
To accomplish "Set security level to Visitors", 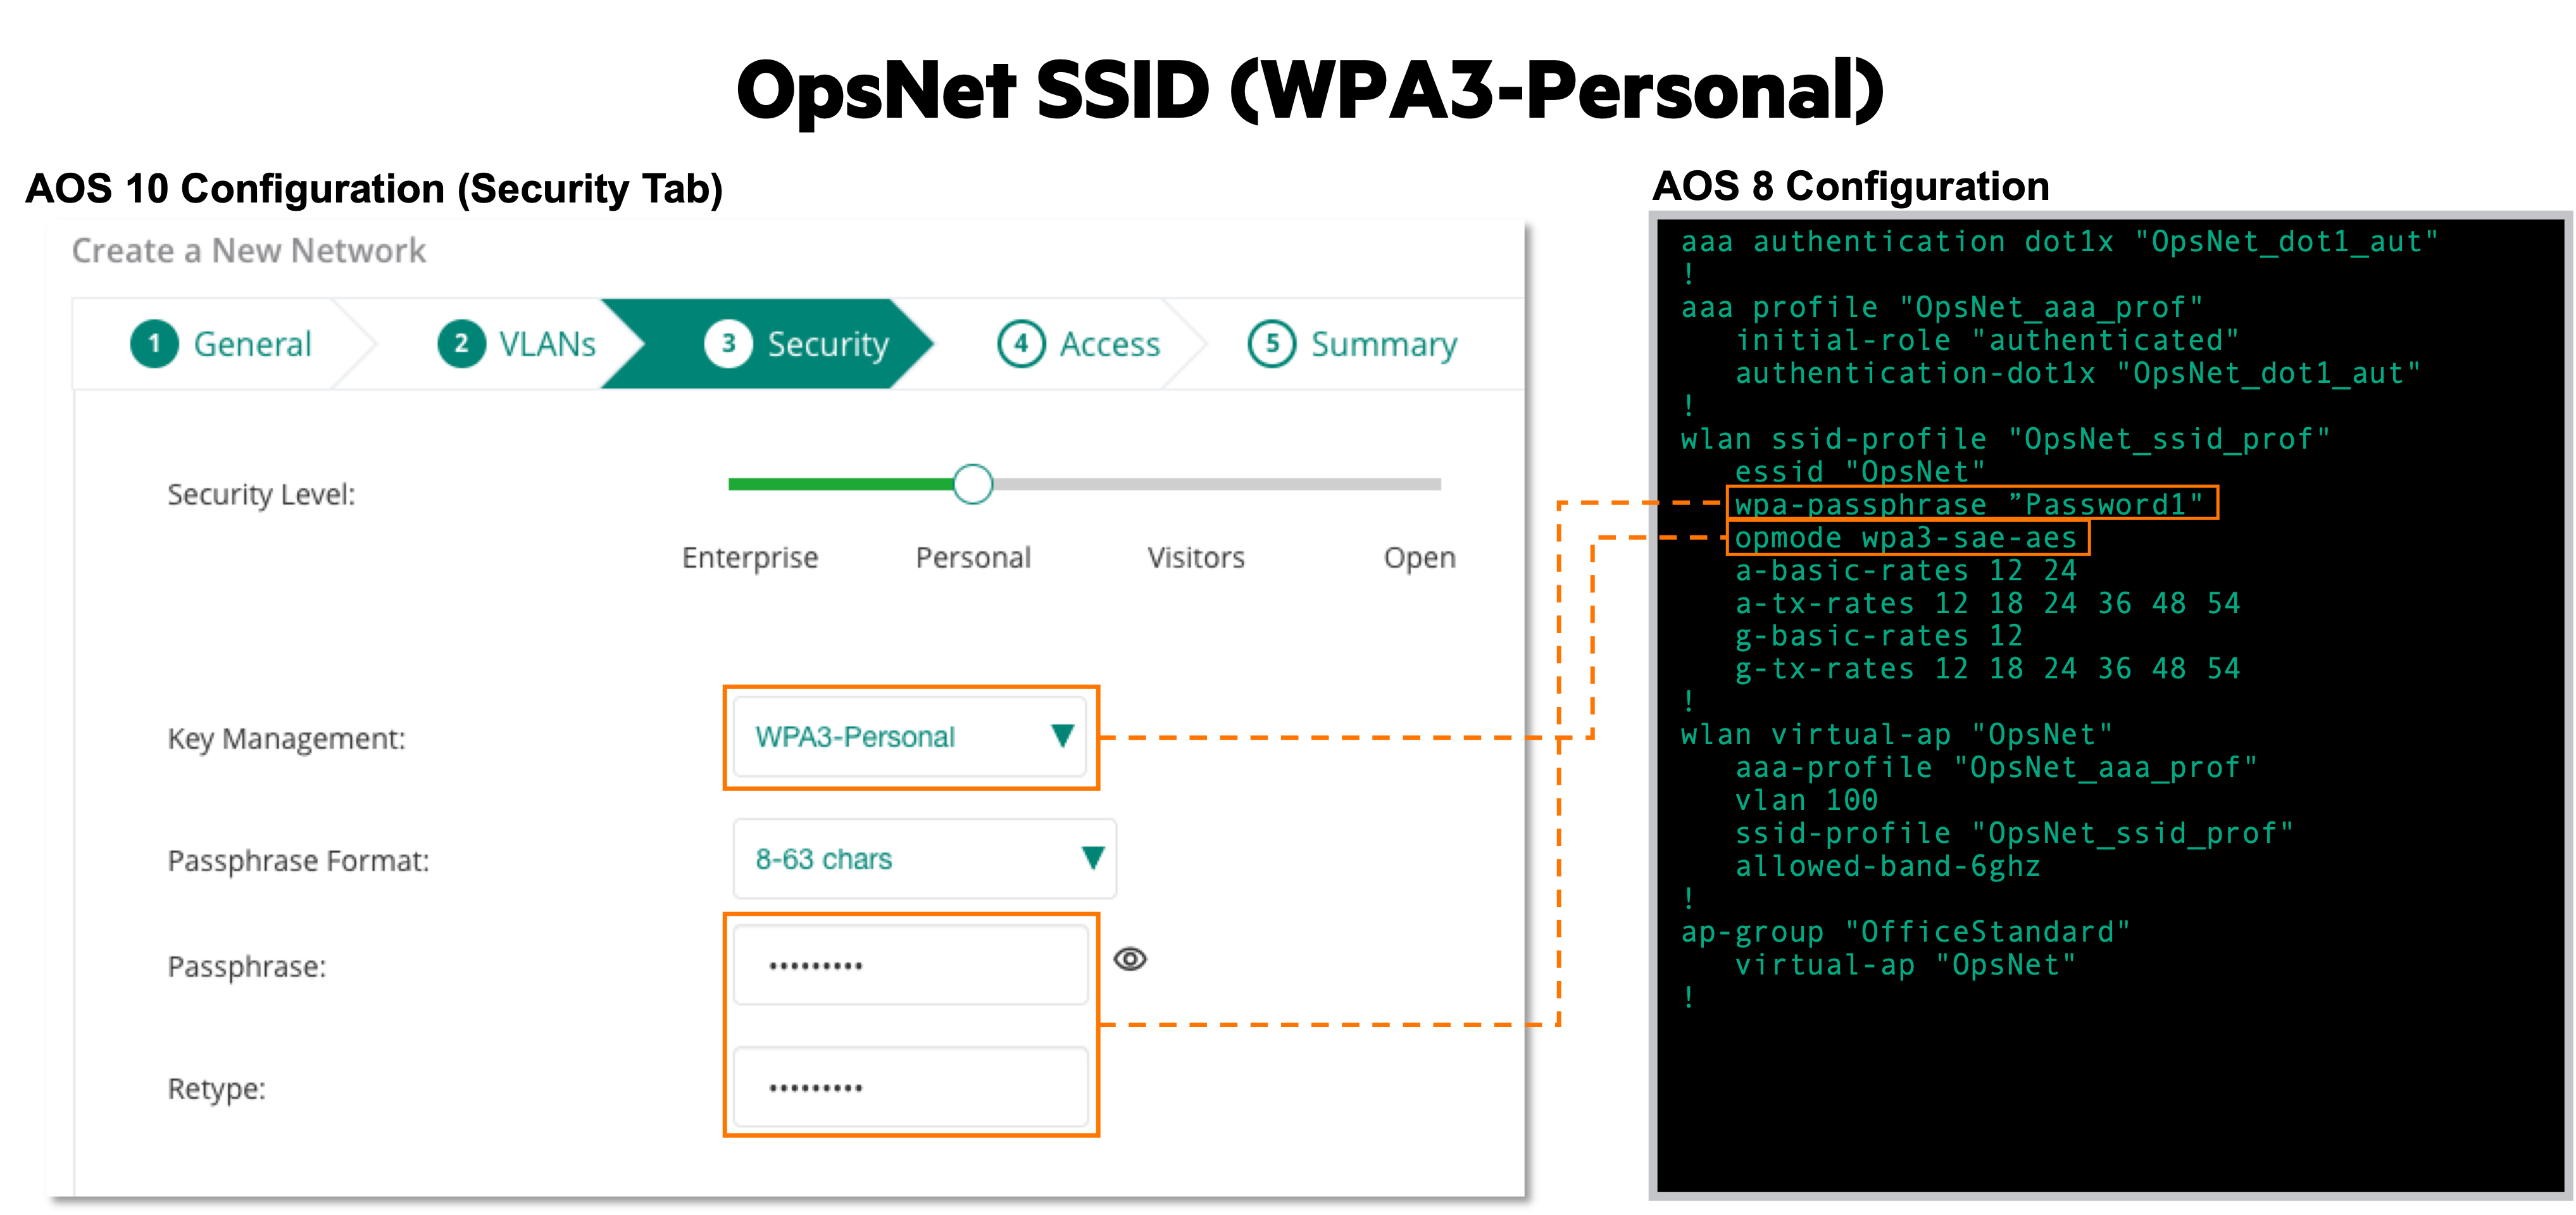I will [1196, 557].
